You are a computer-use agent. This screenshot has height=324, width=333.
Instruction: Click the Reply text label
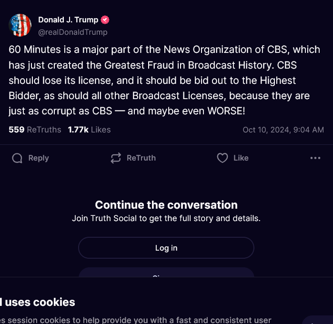39,158
